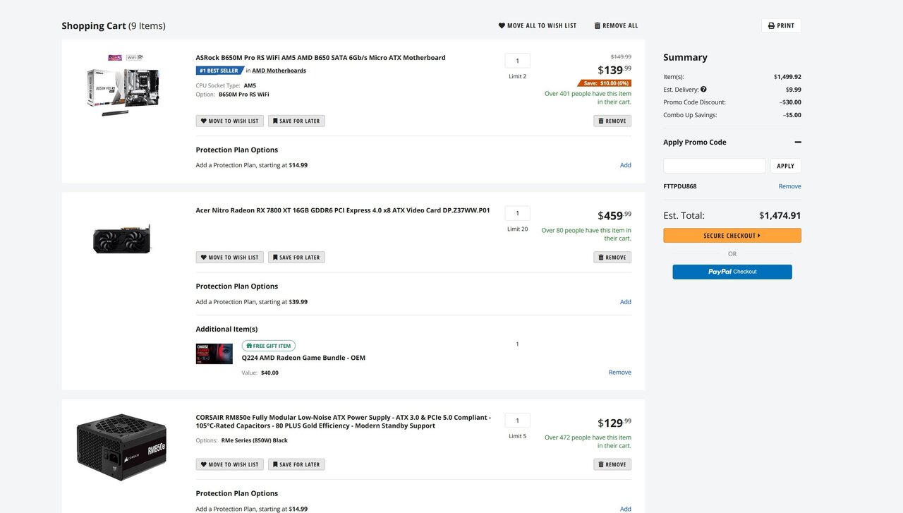Move CORSAIR RM850e to wish list
The height and width of the screenshot is (513, 903).
(229, 464)
